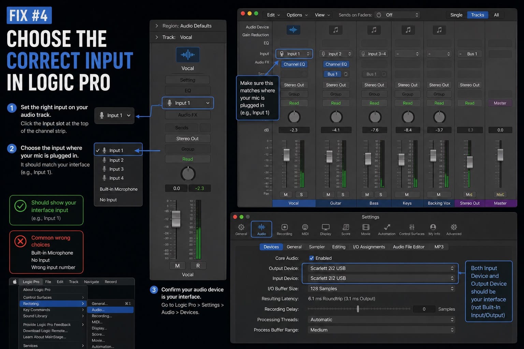Click the Single button in mixer header
Screen dimensions: 524x349
(456, 15)
